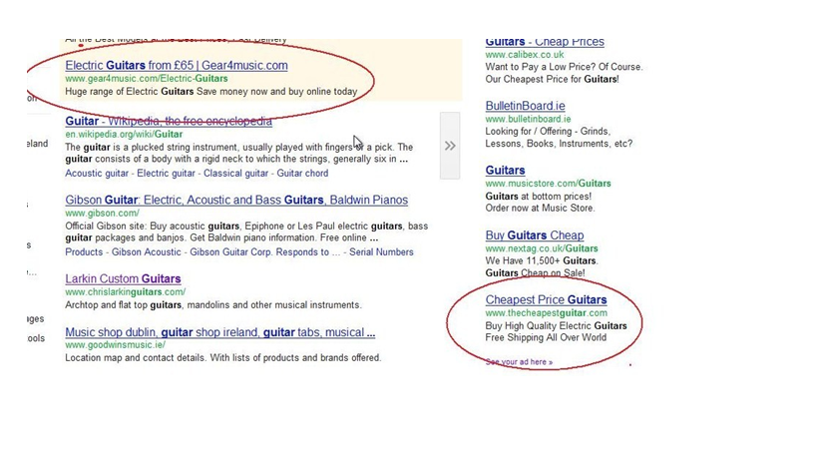Open Products sitelink under Gibson
The image size is (817, 459).
tap(84, 252)
